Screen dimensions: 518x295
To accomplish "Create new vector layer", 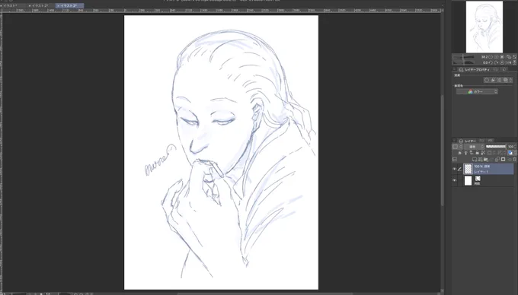I will [x=480, y=159].
